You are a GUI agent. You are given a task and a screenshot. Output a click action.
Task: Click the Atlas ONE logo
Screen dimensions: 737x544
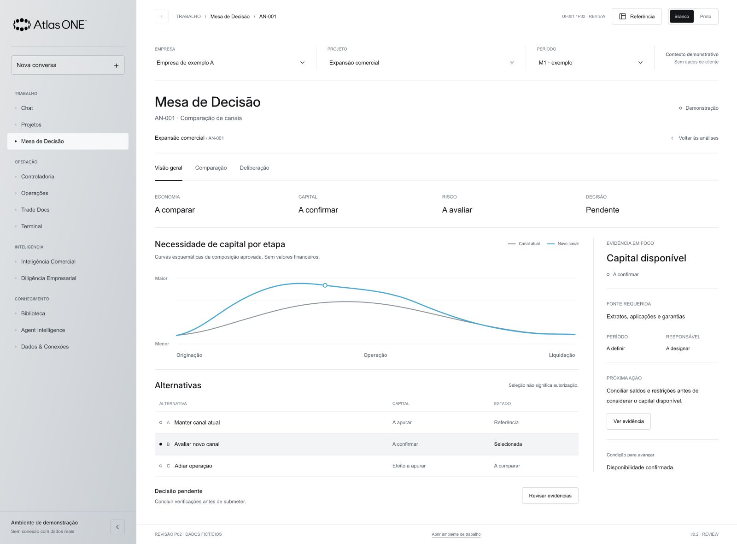click(49, 24)
